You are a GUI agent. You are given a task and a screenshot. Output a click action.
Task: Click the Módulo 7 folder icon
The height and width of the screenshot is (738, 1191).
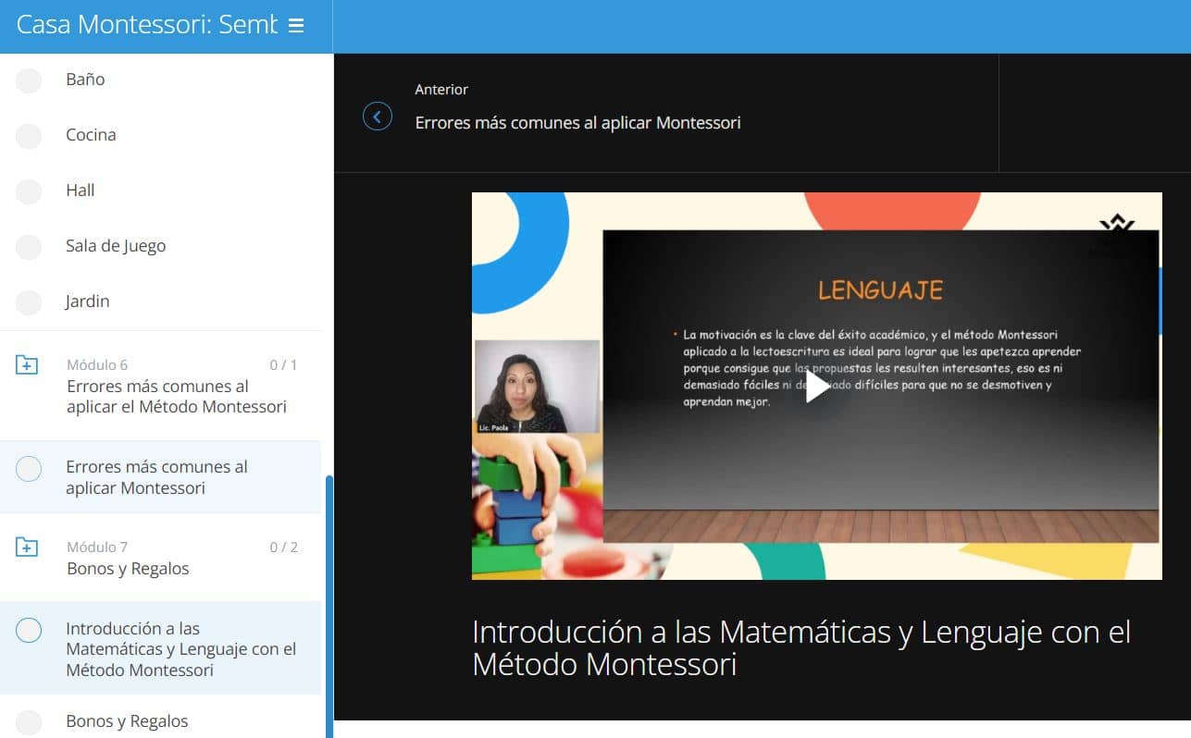coord(28,547)
